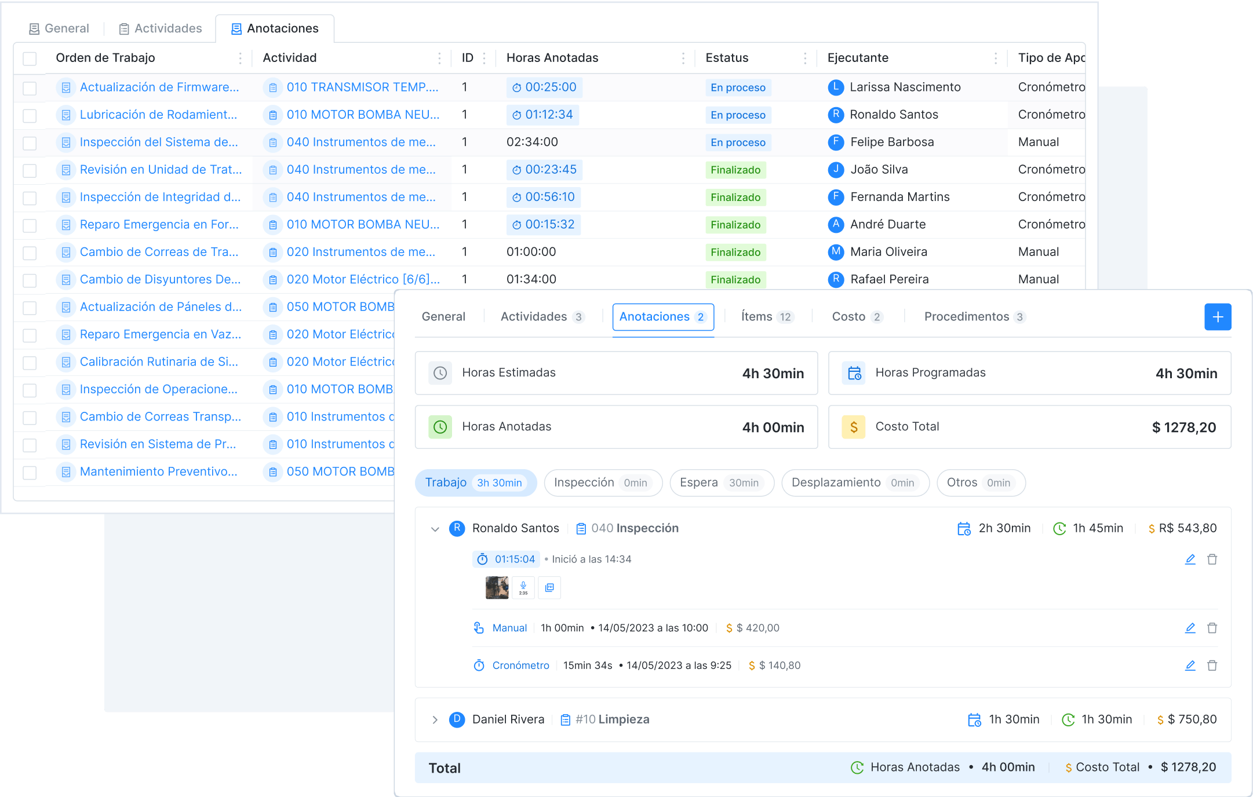
Task: Play the 2:35 audio attachment
Action: [523, 587]
